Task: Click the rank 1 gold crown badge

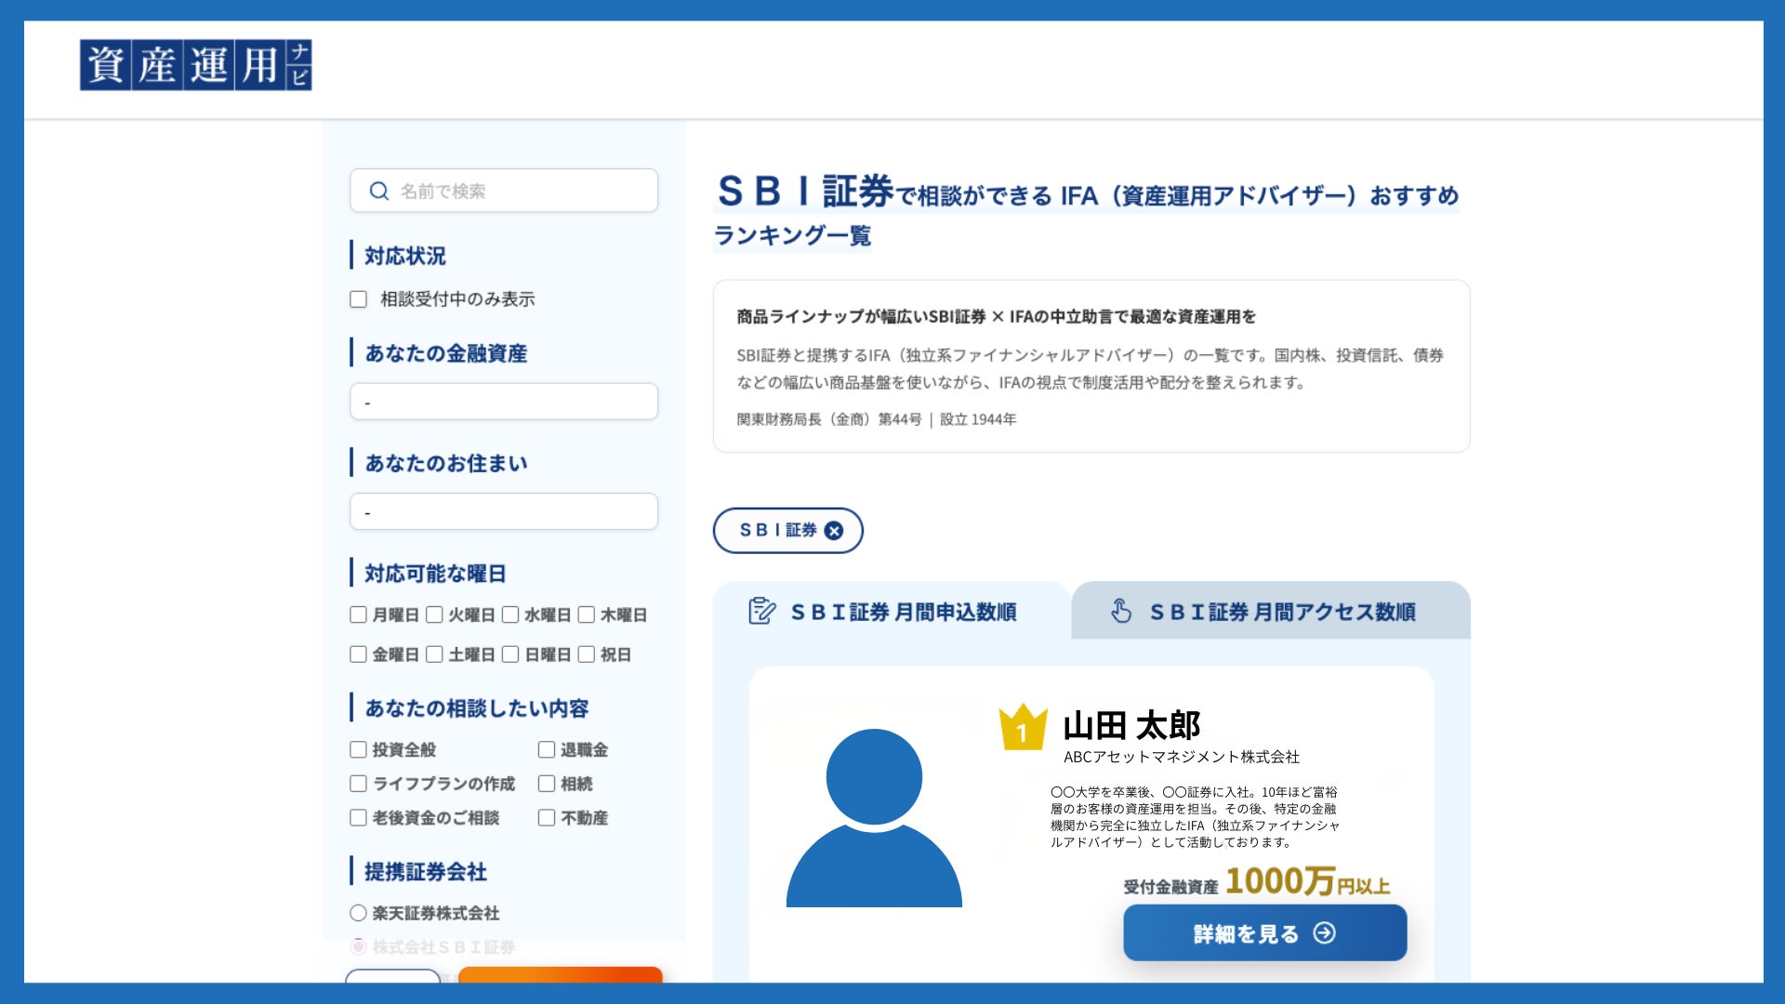Action: click(x=1023, y=727)
